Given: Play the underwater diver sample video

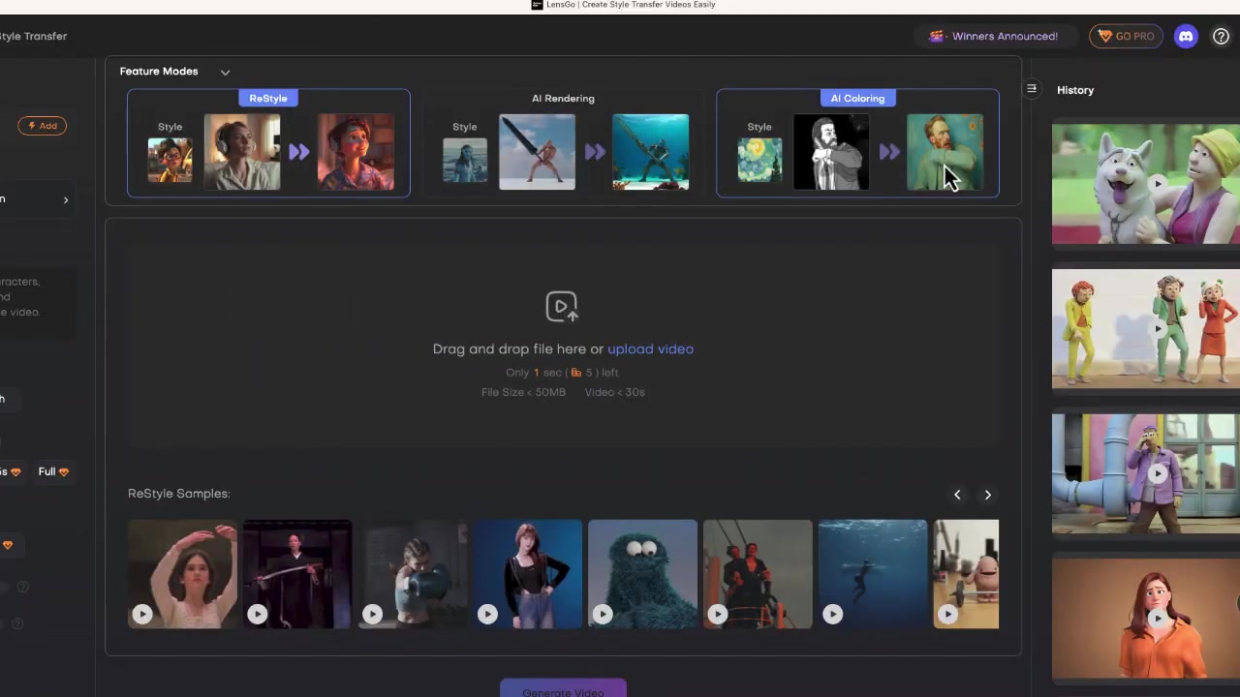Looking at the screenshot, I should [832, 614].
